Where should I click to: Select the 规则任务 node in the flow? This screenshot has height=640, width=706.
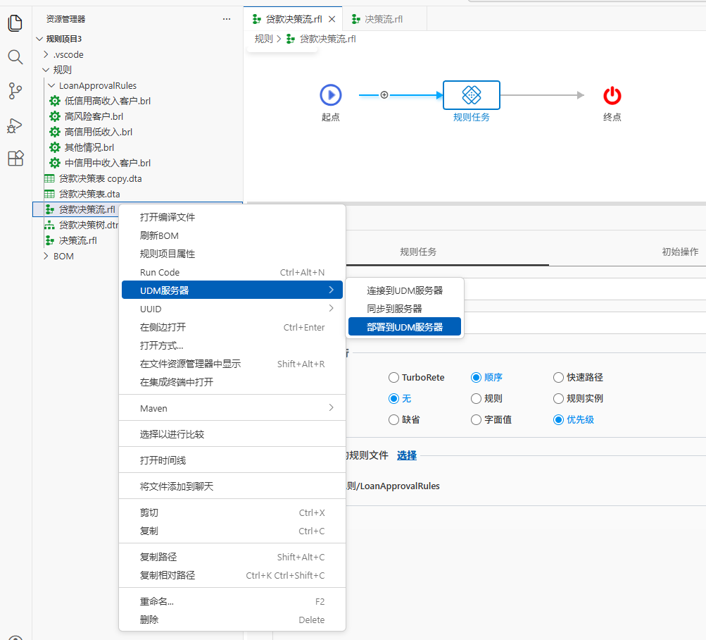pos(471,95)
